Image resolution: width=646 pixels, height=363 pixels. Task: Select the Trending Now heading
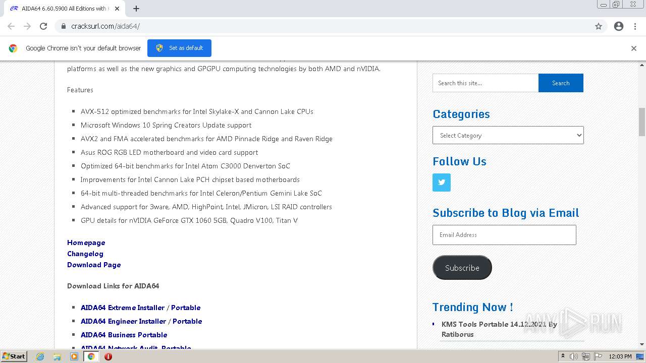(x=473, y=307)
